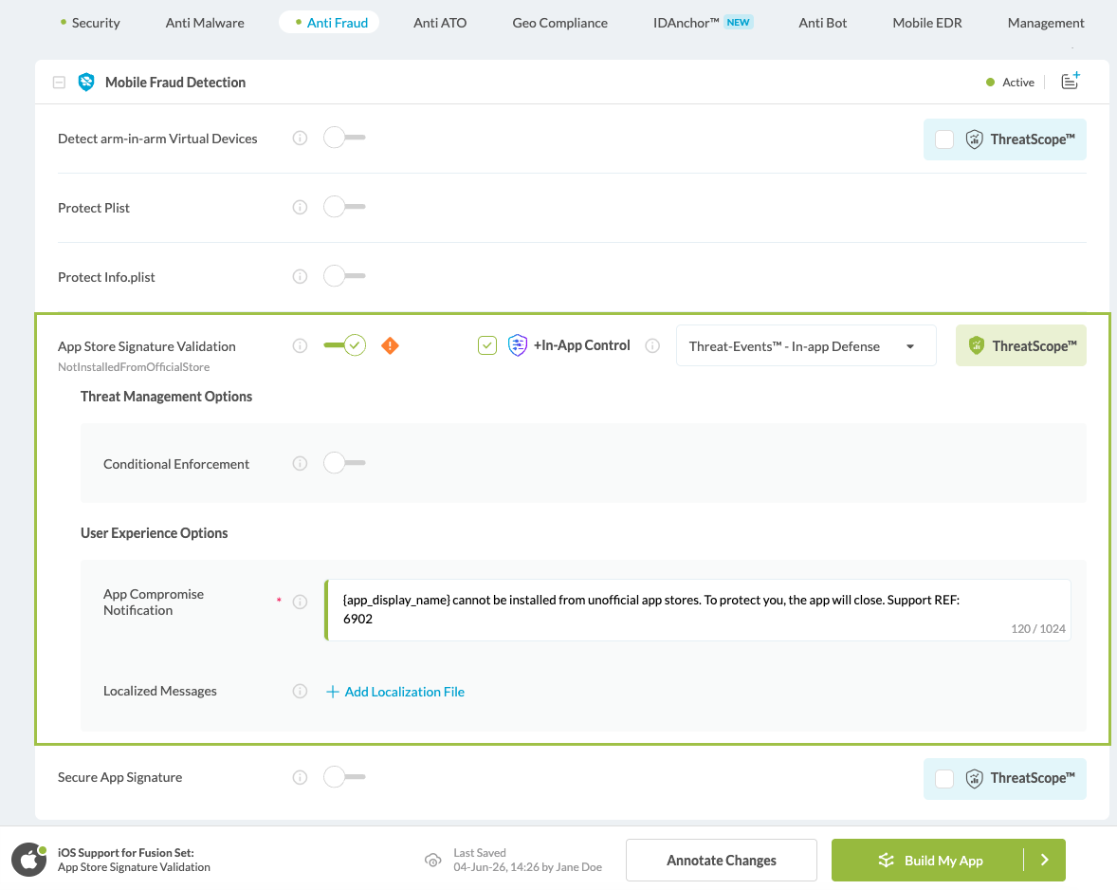Go to the Mobile EDR tab
Image resolution: width=1117 pixels, height=890 pixels.
click(926, 23)
